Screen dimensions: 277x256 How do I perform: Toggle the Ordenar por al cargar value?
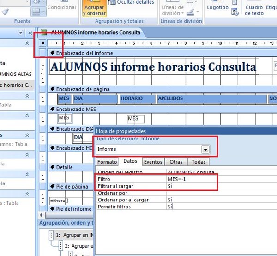[189, 200]
